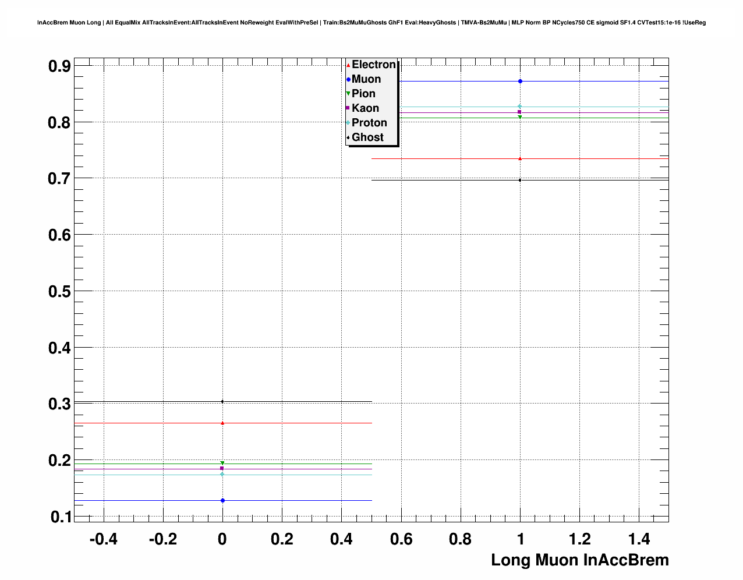This screenshot has height=580, width=743.
Task: Click the red Electron triangle in legend
Action: (348, 65)
